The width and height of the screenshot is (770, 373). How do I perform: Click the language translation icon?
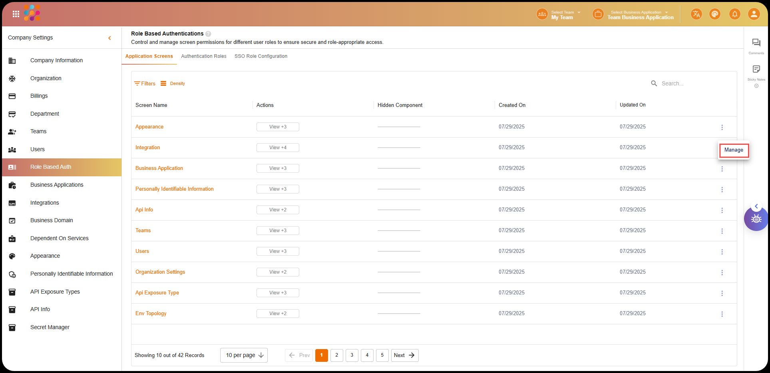tap(696, 14)
